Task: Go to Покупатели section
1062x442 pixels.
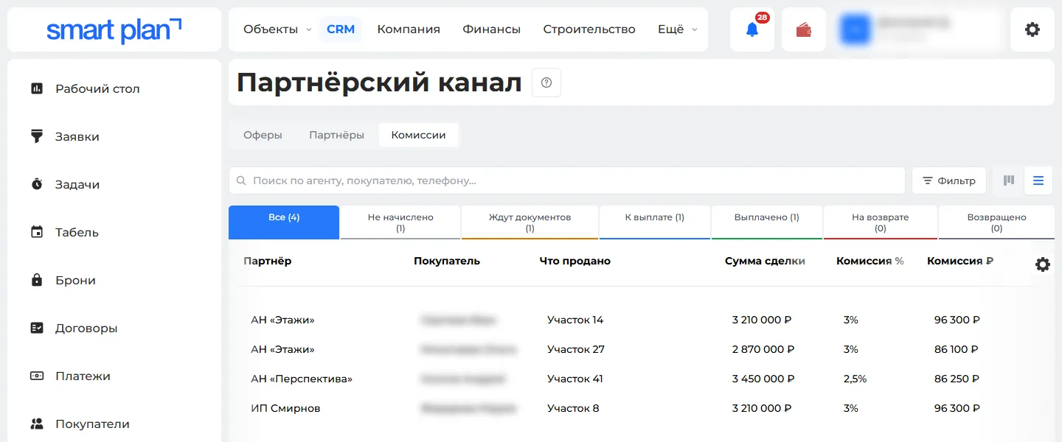Action: [x=92, y=424]
